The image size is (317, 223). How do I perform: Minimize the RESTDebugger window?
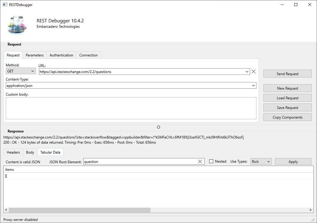pyautogui.click(x=282, y=5)
